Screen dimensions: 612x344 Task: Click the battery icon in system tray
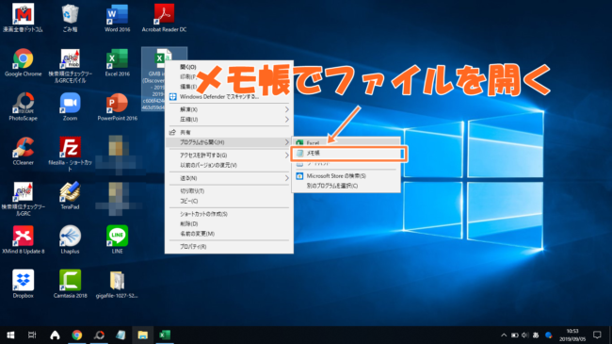515,335
